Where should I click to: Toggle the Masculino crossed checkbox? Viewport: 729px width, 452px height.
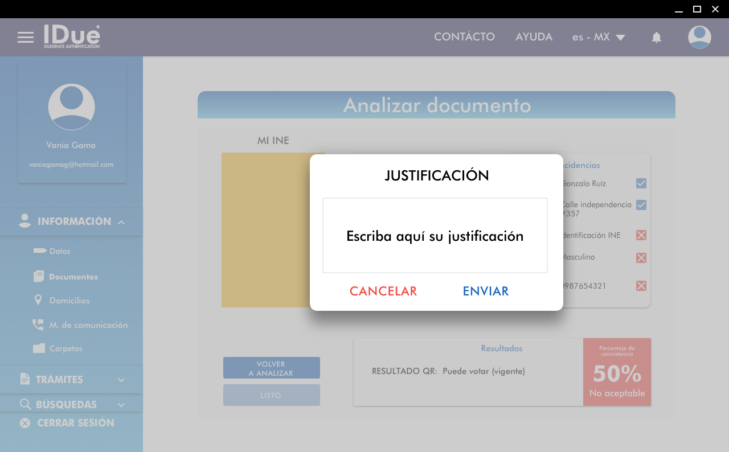click(641, 258)
